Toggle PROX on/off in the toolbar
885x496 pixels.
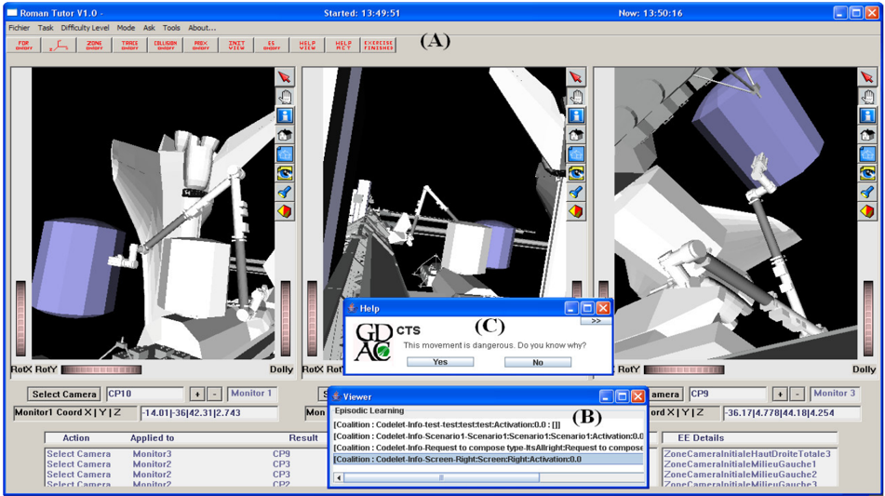[201, 46]
